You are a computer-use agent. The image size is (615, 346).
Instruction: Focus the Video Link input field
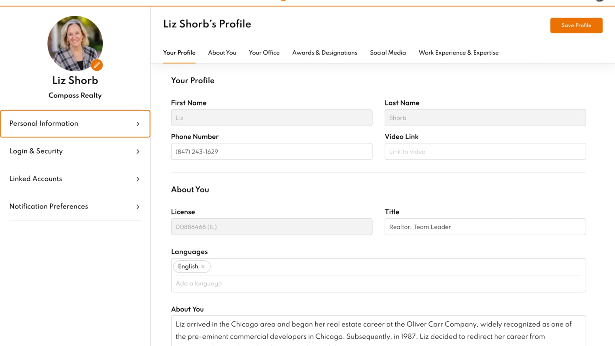(485, 152)
